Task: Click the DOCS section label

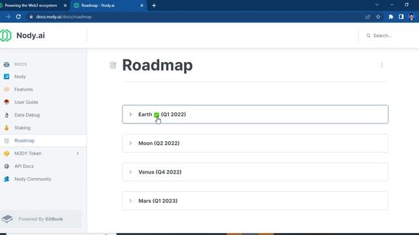Action: point(20,64)
